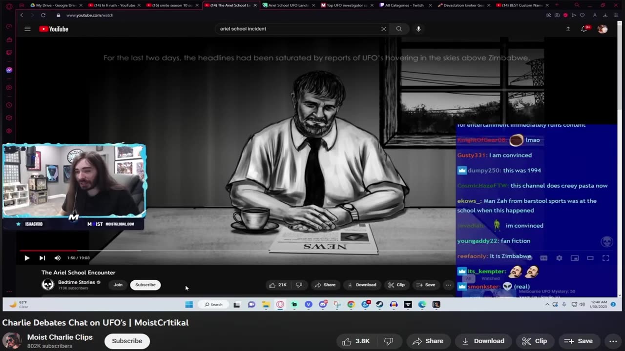Toggle miniplayer mode in the player
The width and height of the screenshot is (625, 351).
click(575, 258)
